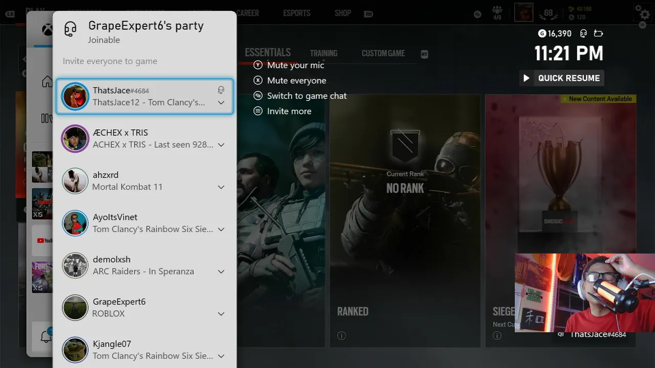Expand the AyoItsVinet member options chevron

coord(221,229)
